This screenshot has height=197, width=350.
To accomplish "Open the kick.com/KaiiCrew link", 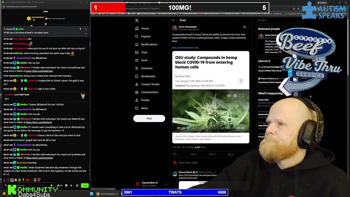I will coord(39,71).
